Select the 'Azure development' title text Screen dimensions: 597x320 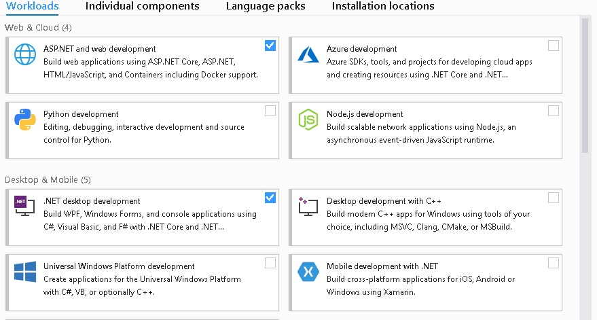point(362,49)
